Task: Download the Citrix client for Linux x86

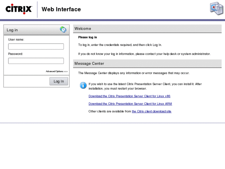Action: (129, 96)
